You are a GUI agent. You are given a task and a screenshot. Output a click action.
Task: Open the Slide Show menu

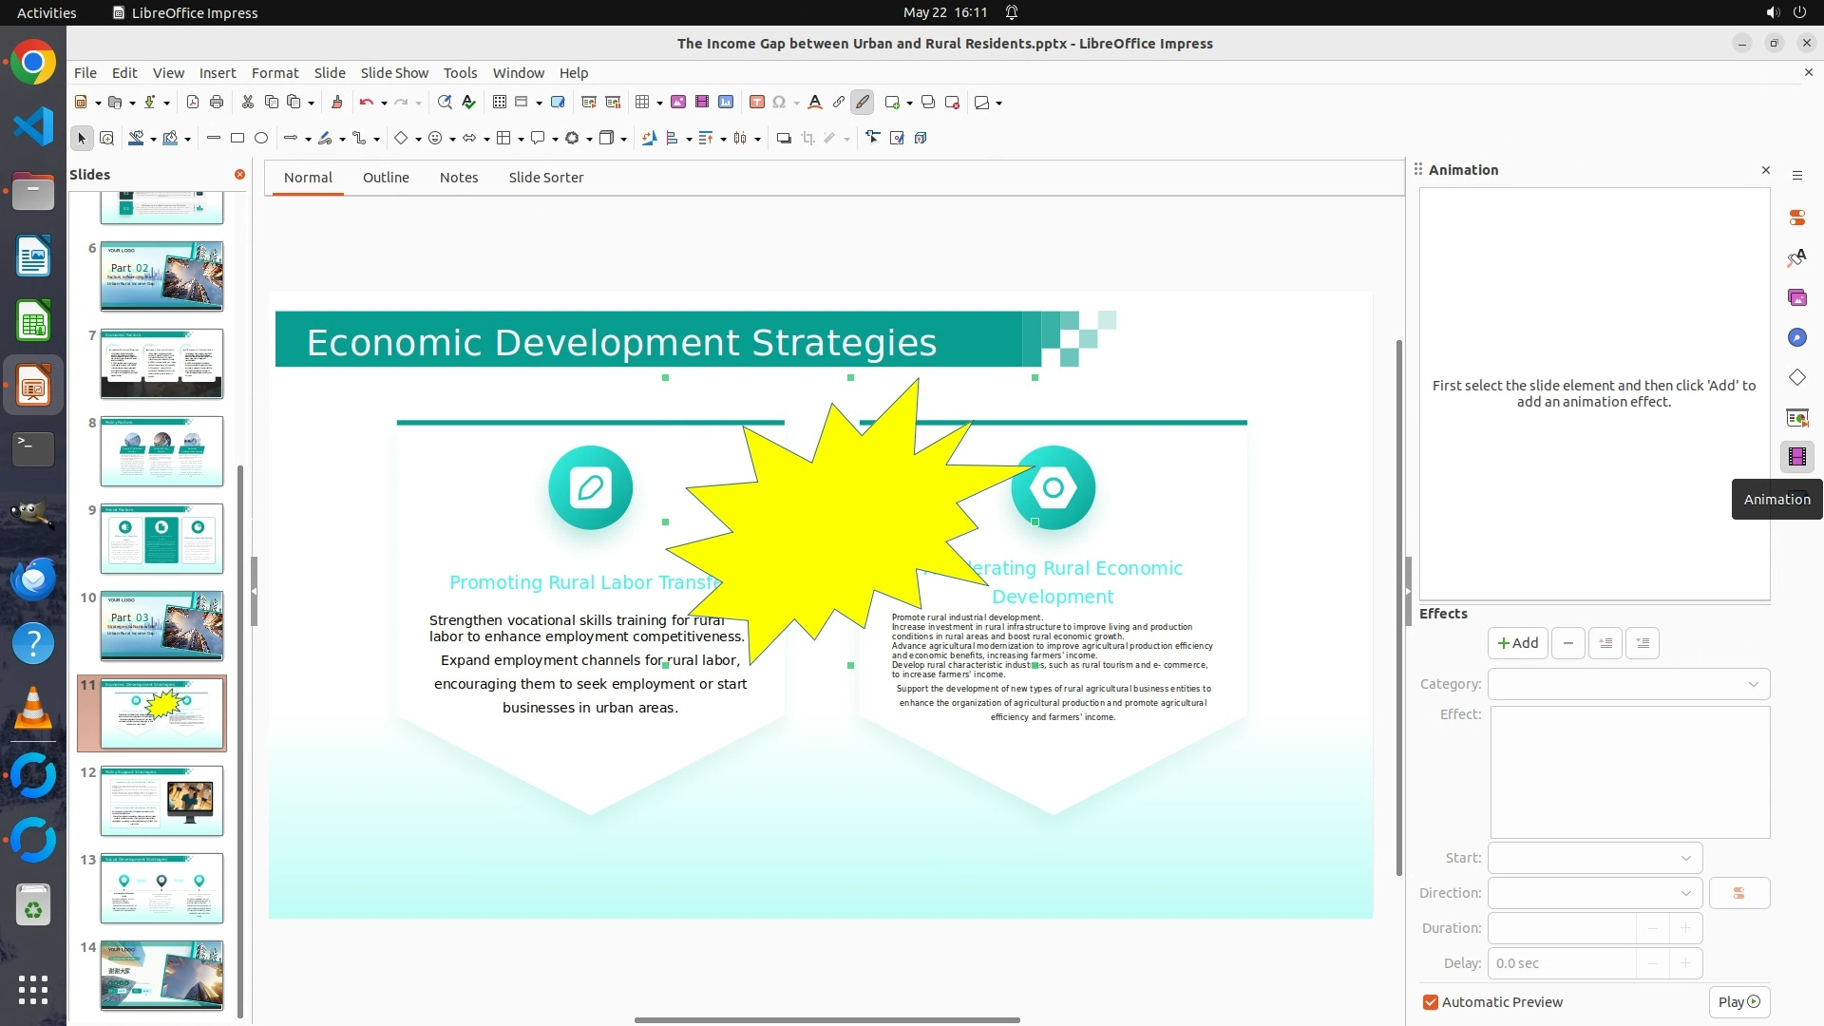(x=394, y=73)
